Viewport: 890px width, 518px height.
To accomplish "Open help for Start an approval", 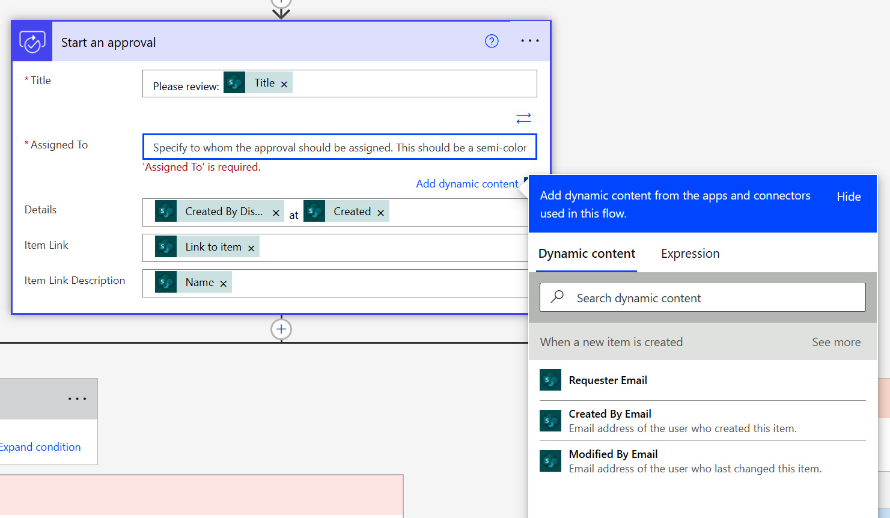I will coord(492,41).
